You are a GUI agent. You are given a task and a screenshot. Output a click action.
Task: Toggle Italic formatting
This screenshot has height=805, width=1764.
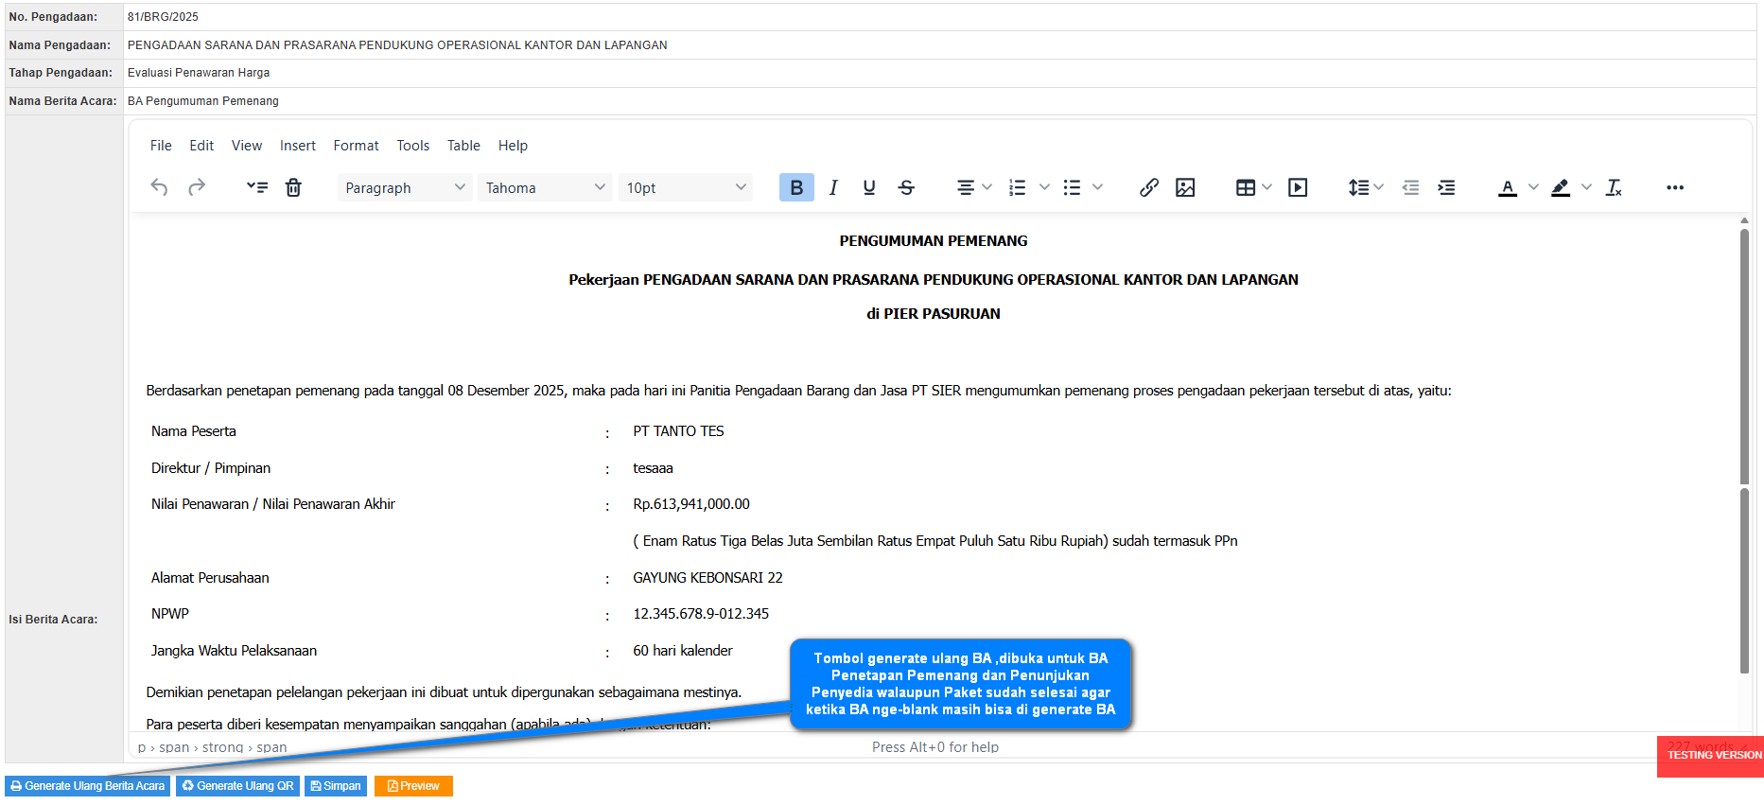point(833,187)
